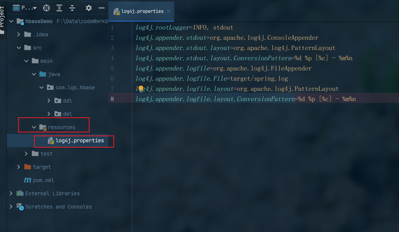Expand the target folder chevron
Viewport: 399px width, 232px height.
click(x=19, y=167)
